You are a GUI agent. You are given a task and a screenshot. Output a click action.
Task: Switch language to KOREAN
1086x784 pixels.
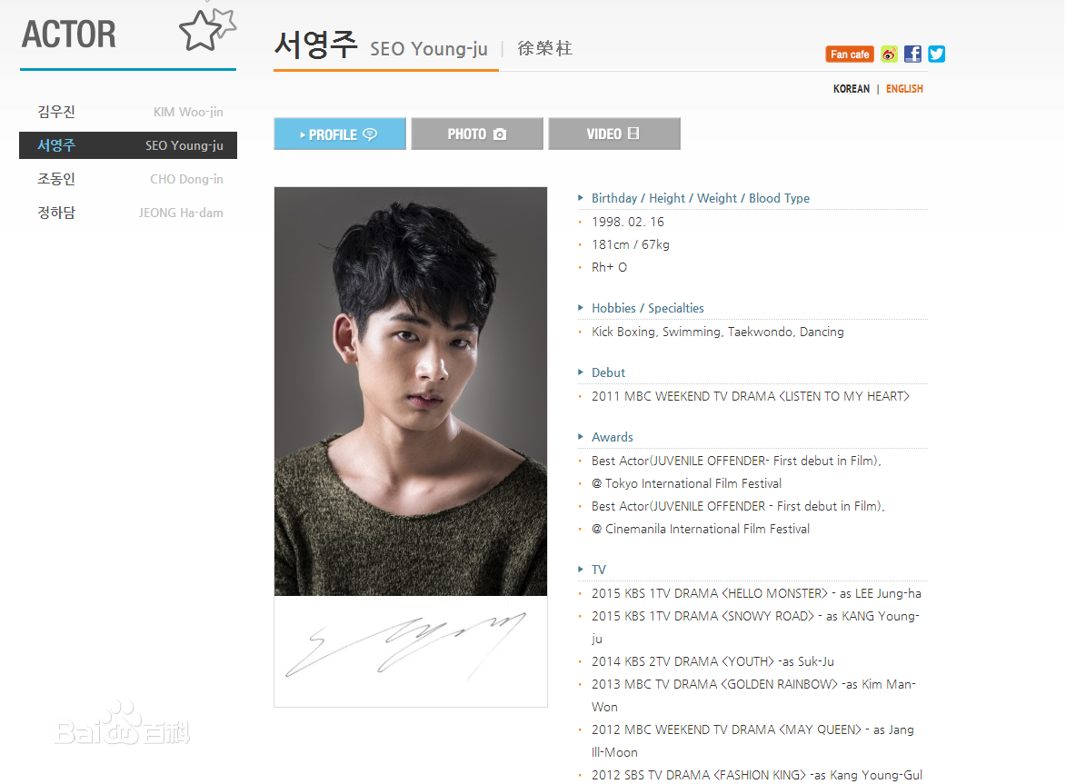click(x=852, y=89)
